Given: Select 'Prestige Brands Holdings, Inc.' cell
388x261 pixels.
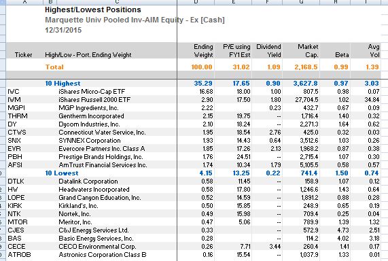Looking at the screenshot, I should tap(101, 157).
